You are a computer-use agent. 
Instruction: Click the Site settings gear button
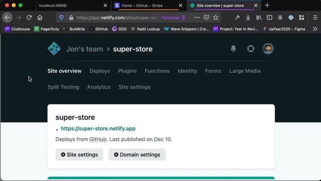point(79,154)
